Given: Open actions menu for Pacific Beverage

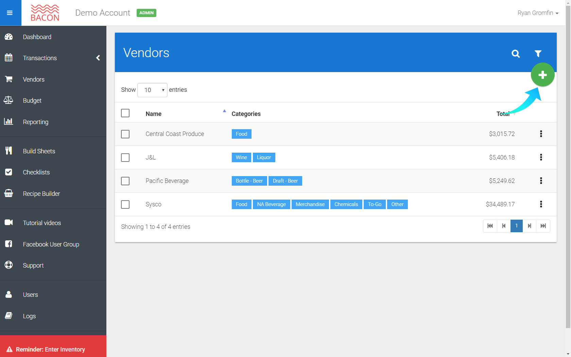Looking at the screenshot, I should (x=541, y=181).
